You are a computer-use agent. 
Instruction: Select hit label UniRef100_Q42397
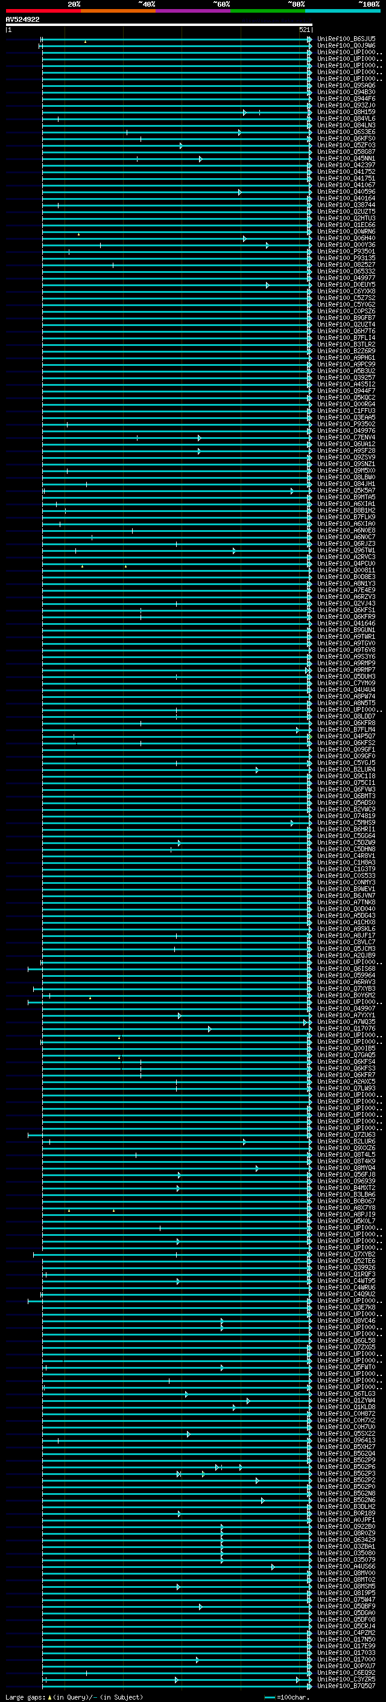[x=346, y=165]
